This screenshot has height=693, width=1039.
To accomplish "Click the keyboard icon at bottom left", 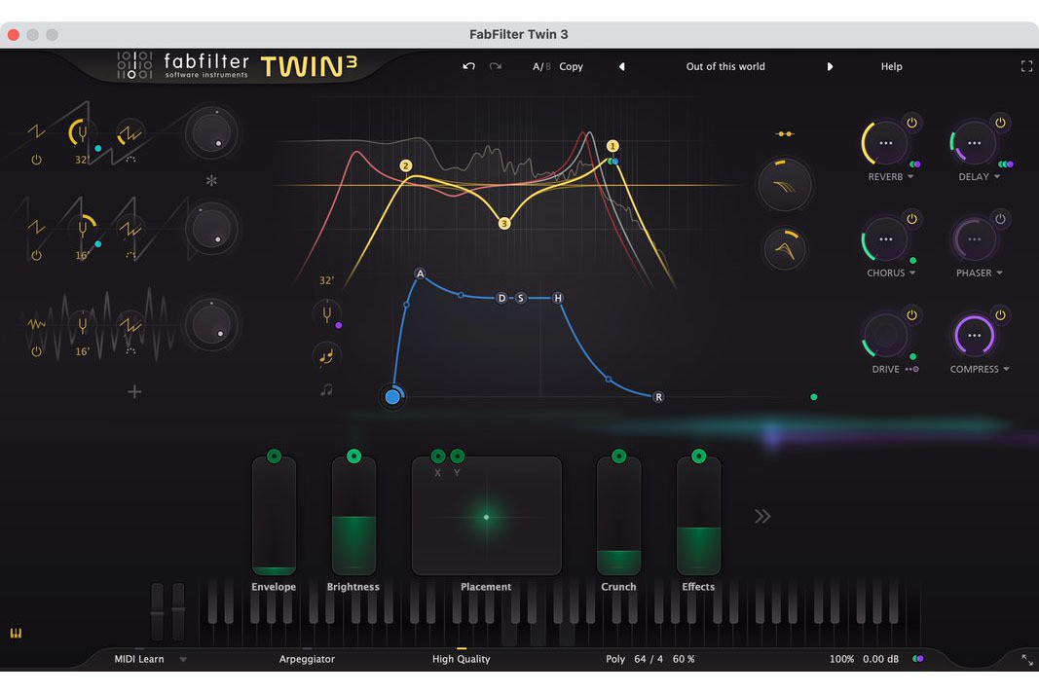I will click(16, 634).
